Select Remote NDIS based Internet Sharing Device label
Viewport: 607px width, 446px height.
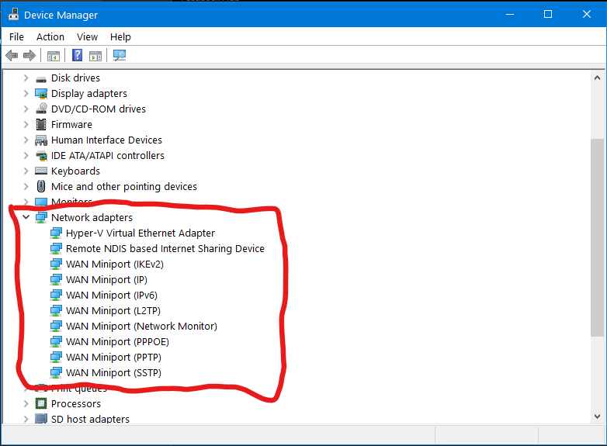[x=165, y=249]
